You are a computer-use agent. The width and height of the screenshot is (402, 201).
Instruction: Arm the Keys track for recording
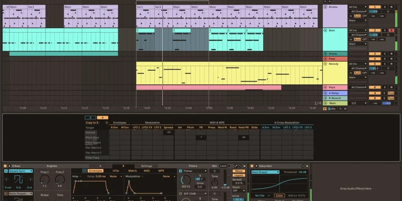(x=391, y=87)
